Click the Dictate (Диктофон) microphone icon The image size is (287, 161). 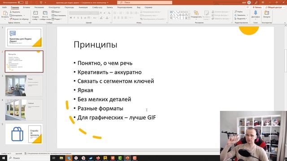(x=256, y=13)
